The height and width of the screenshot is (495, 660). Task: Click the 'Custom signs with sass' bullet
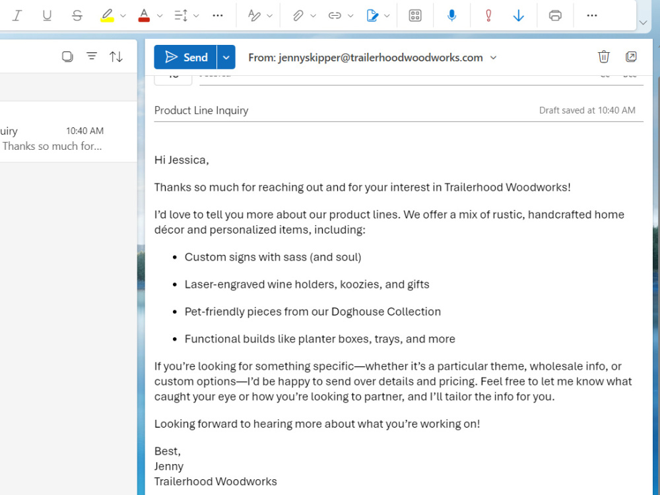tap(273, 257)
